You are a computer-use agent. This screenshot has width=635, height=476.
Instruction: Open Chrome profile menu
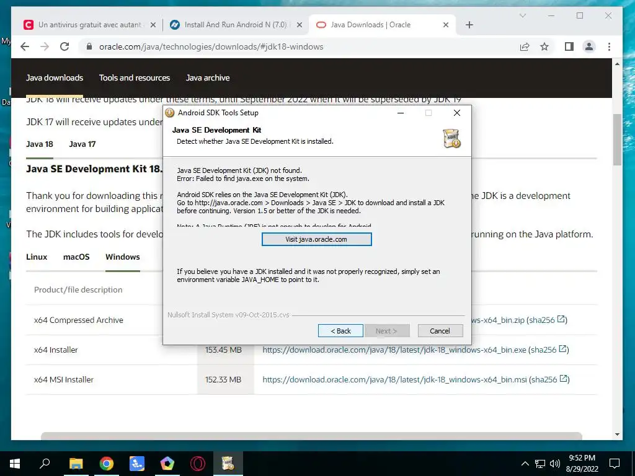[x=589, y=46]
